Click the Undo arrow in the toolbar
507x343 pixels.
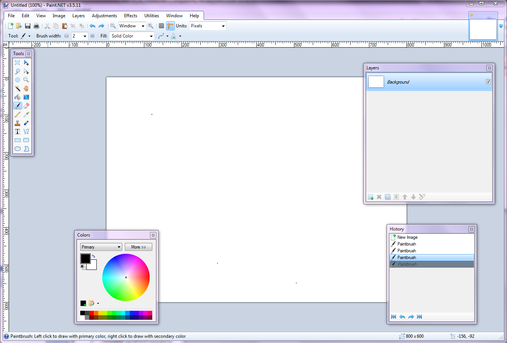92,26
